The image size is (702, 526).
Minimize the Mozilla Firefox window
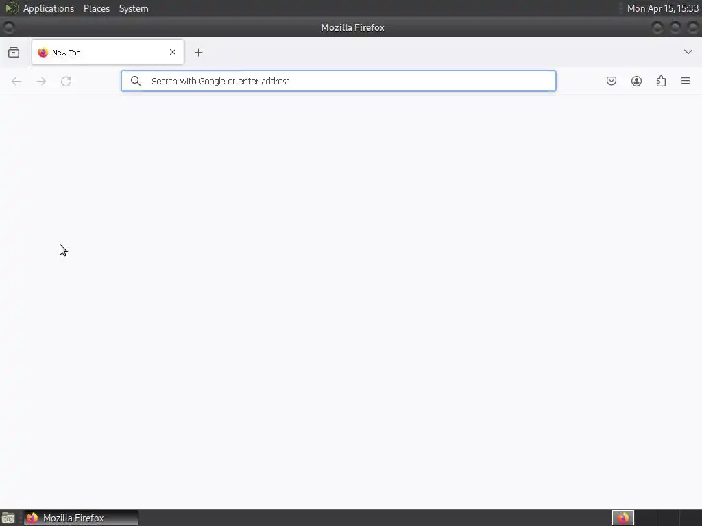[657, 27]
